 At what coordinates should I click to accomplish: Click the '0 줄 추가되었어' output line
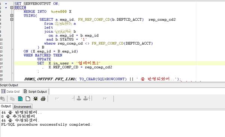click(x=19, y=116)
